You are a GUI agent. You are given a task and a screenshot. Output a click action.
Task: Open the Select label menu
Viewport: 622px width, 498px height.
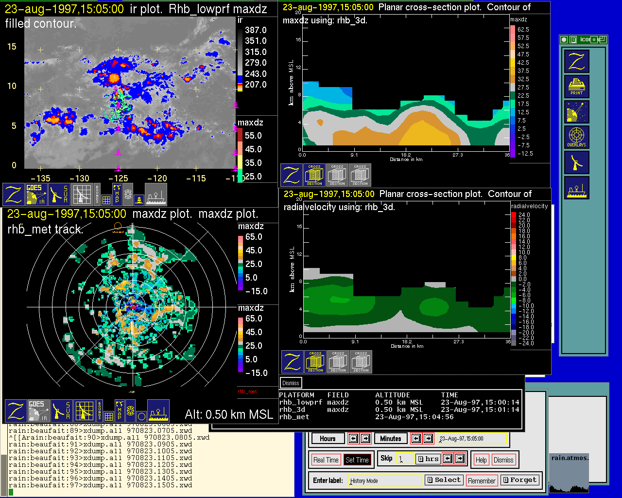click(x=444, y=480)
